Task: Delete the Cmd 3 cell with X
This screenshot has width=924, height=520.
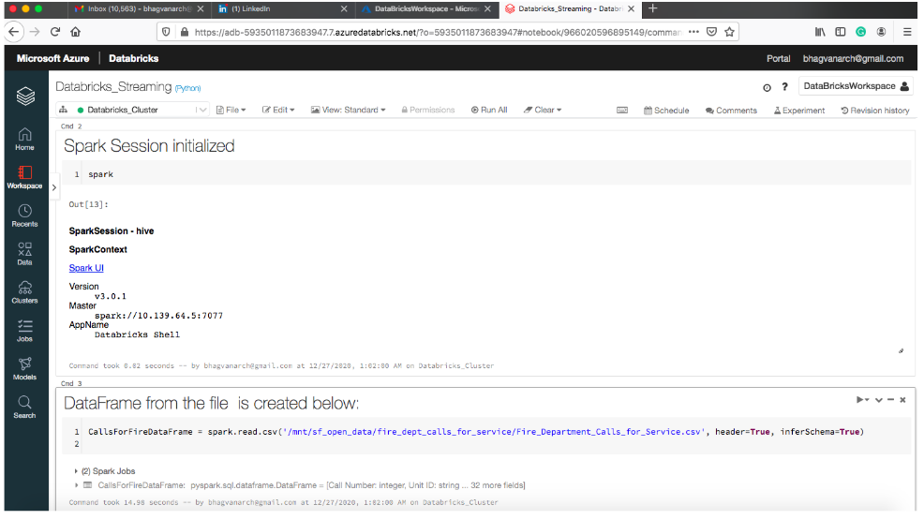Action: click(902, 400)
